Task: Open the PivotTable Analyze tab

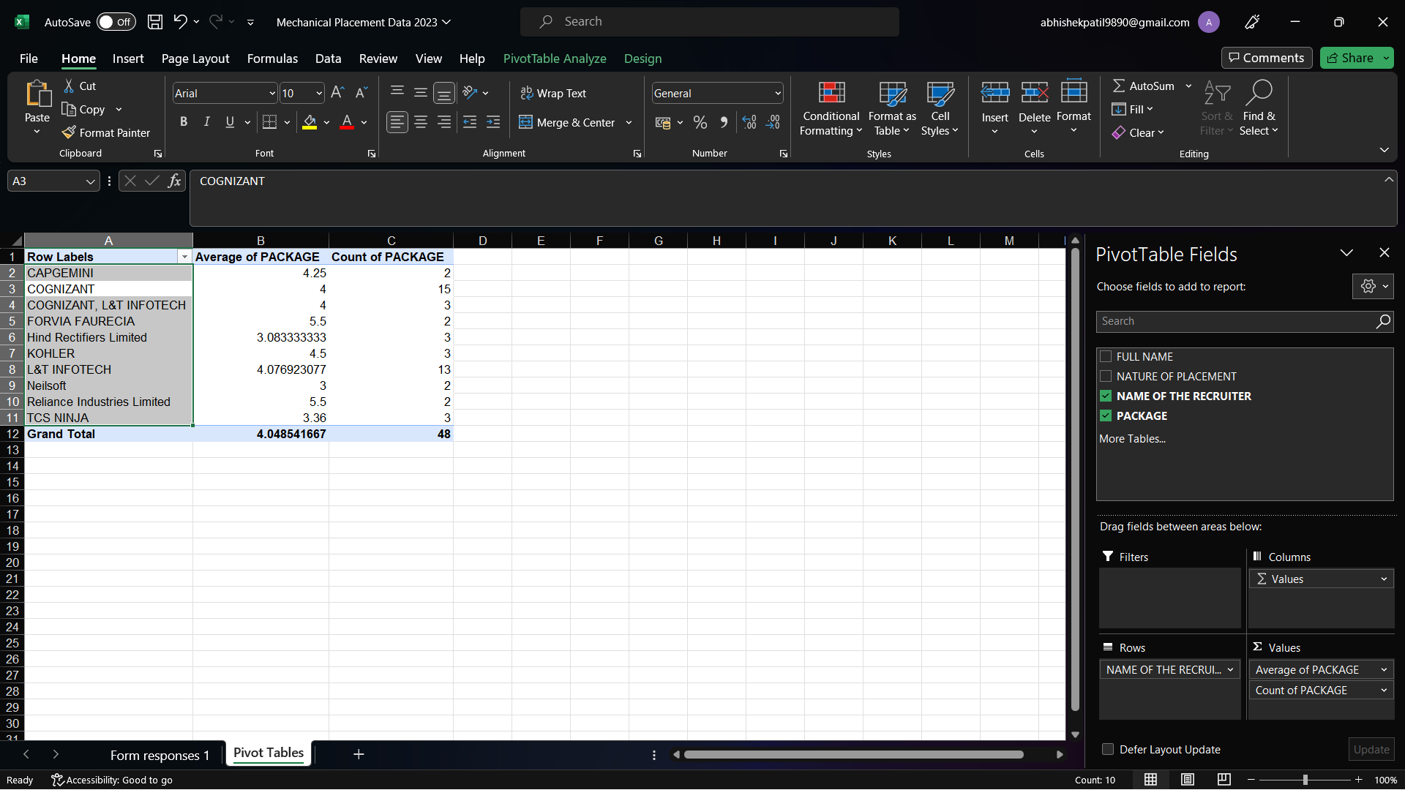Action: (x=554, y=59)
